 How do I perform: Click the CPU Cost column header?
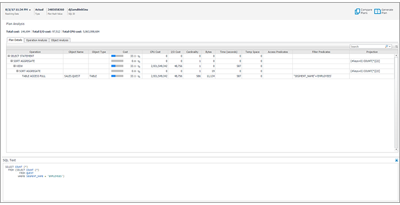(x=155, y=52)
